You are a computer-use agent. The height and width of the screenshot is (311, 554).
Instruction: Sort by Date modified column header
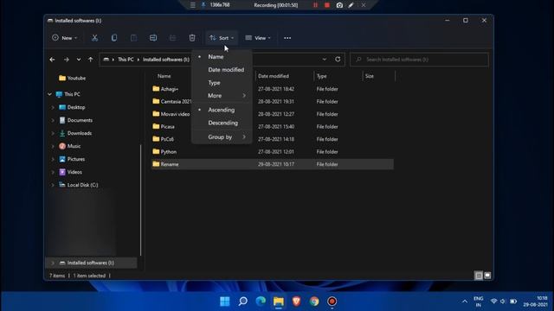[x=274, y=76]
